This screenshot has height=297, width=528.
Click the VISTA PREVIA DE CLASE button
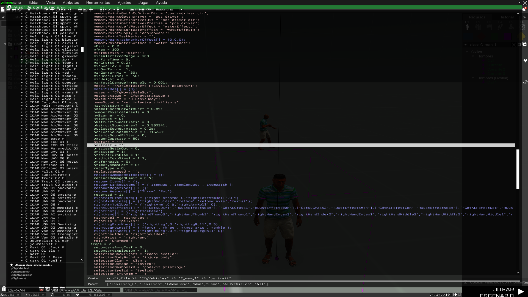(x=76, y=290)
